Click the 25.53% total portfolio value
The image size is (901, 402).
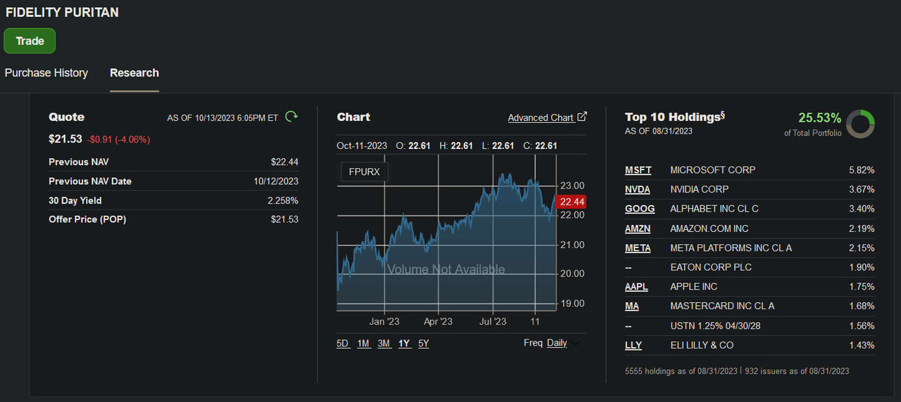[x=819, y=118]
